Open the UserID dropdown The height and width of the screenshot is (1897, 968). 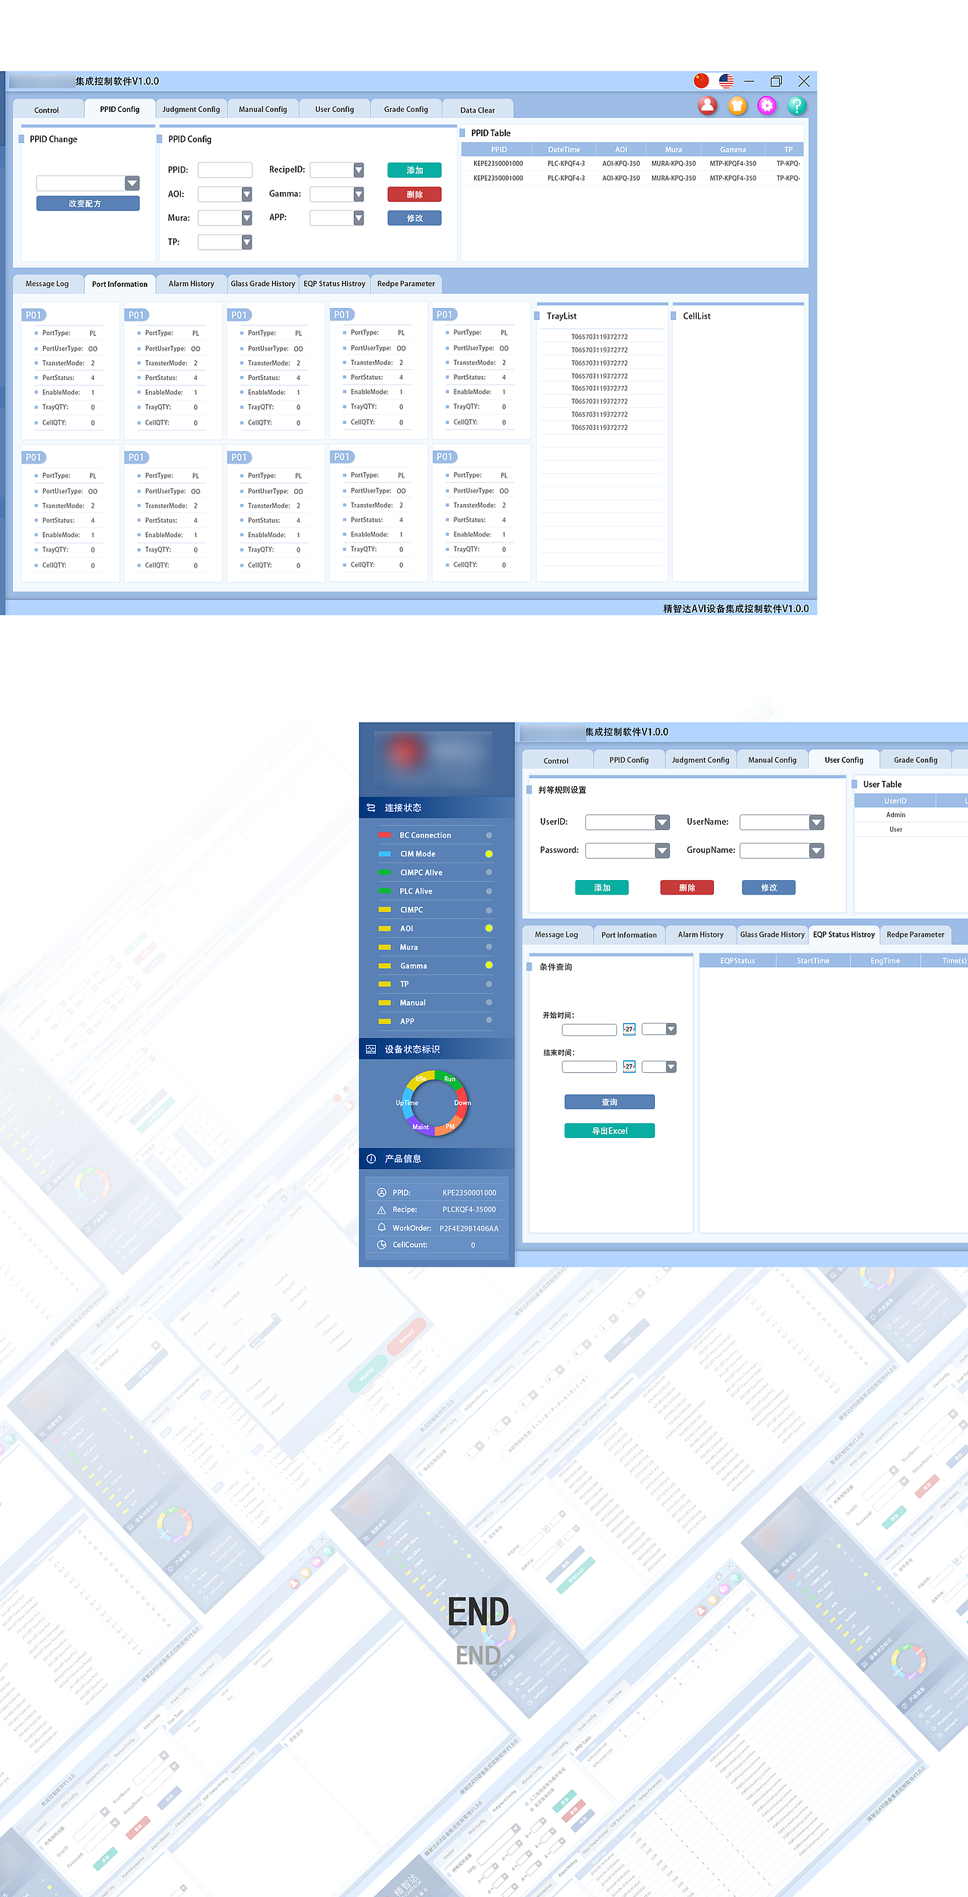coord(662,823)
